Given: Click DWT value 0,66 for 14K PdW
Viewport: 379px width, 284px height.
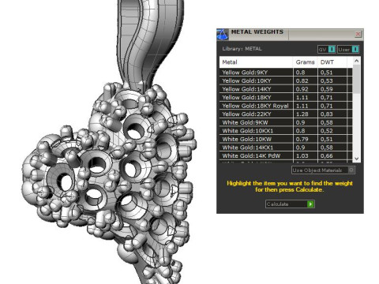Looking at the screenshot, I should 327,155.
